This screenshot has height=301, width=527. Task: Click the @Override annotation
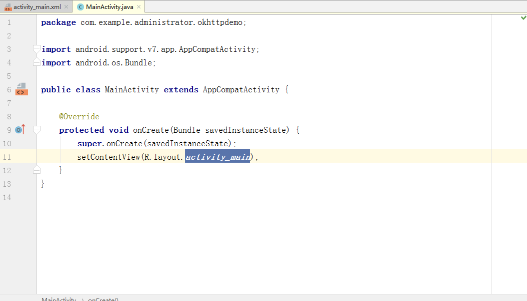tap(79, 116)
